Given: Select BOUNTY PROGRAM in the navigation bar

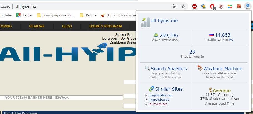Looking at the screenshot, I should tap(105, 26).
